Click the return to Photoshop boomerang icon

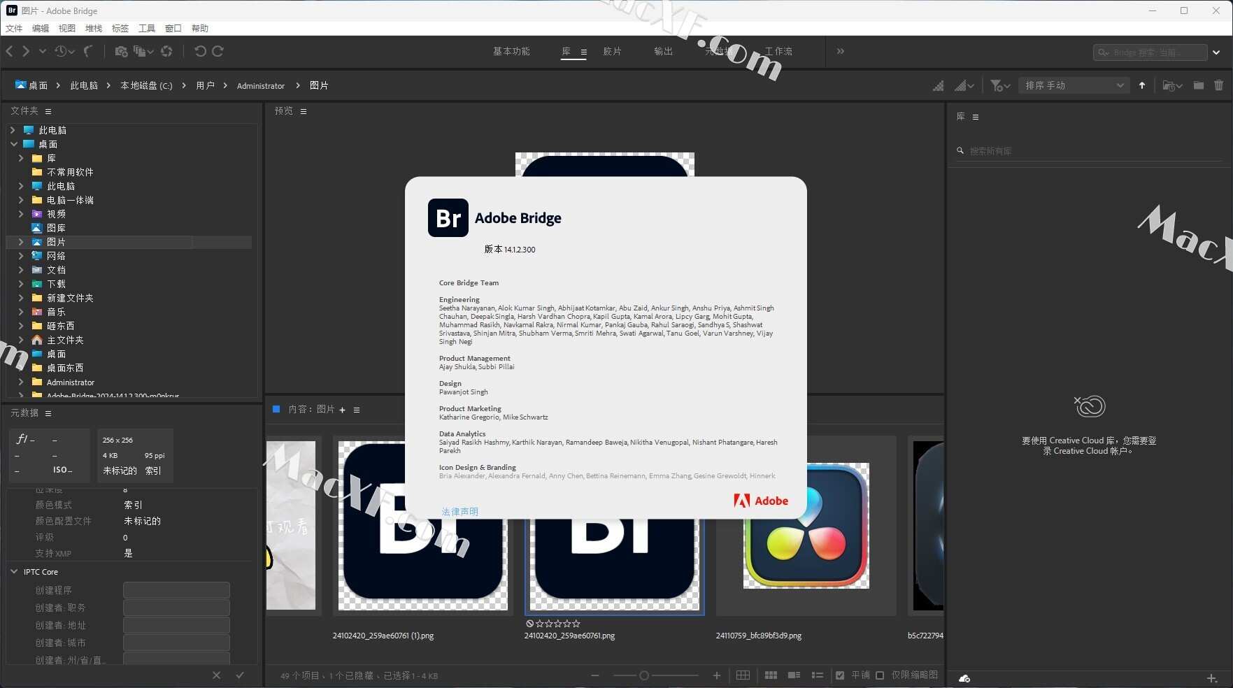[x=88, y=51]
